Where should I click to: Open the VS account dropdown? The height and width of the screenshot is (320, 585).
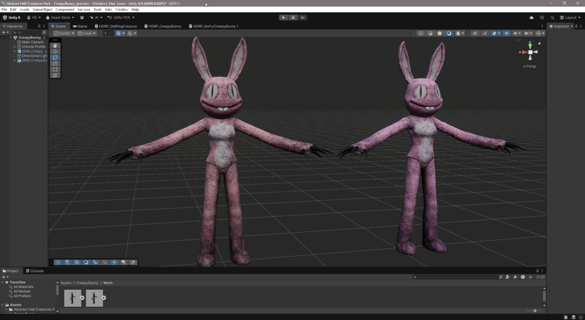(x=34, y=18)
